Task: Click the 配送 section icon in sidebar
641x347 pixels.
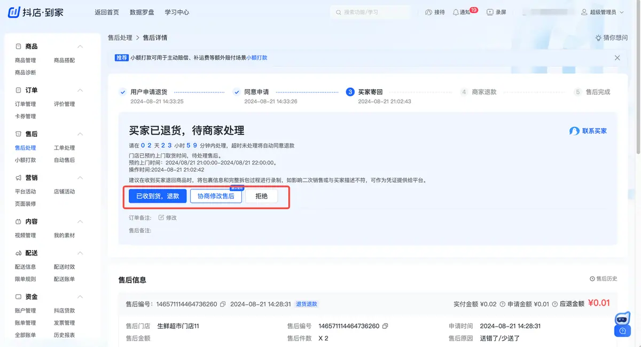Action: 19,253
